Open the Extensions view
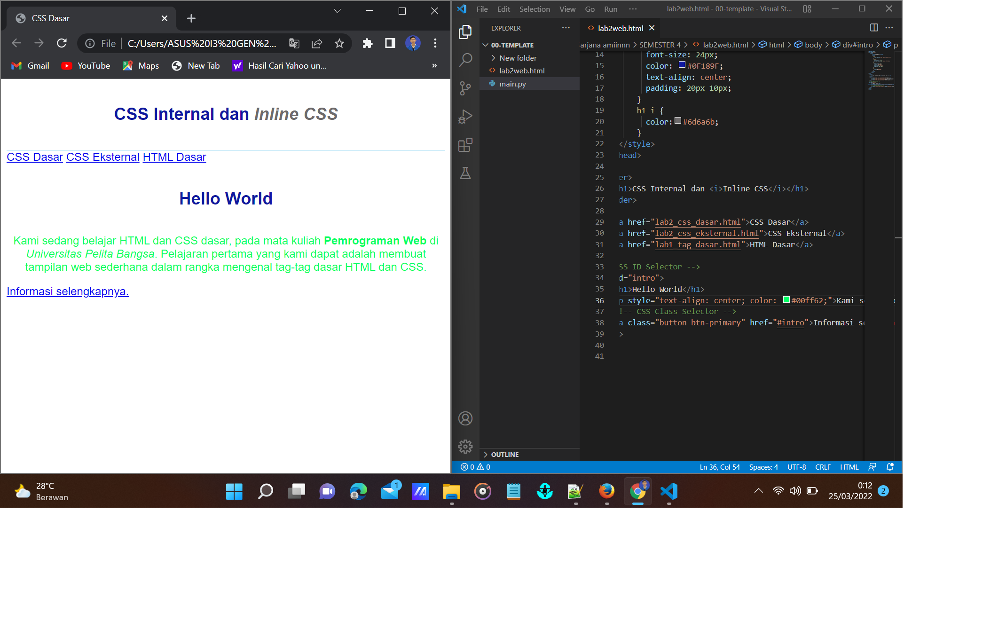 [465, 145]
